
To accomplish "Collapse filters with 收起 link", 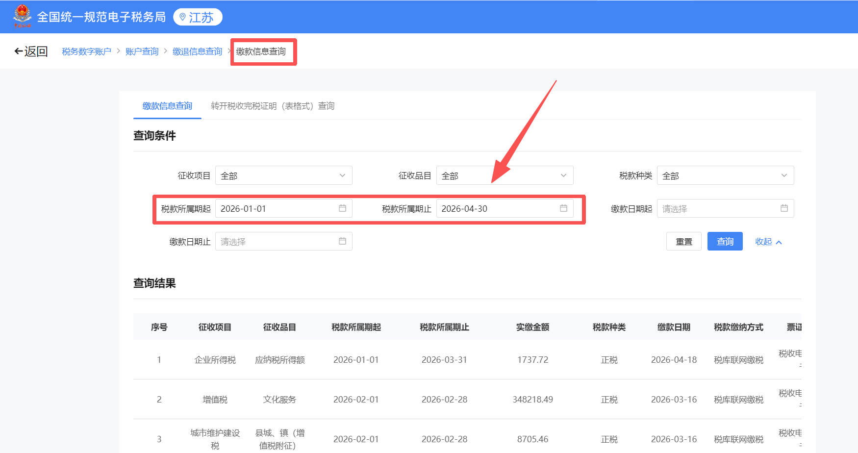I will tap(763, 241).
